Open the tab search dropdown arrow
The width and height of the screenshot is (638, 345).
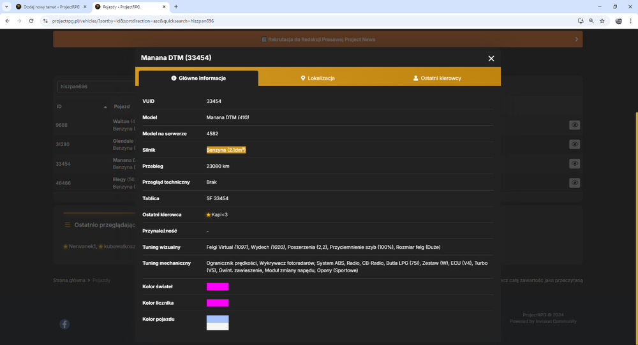point(6,7)
